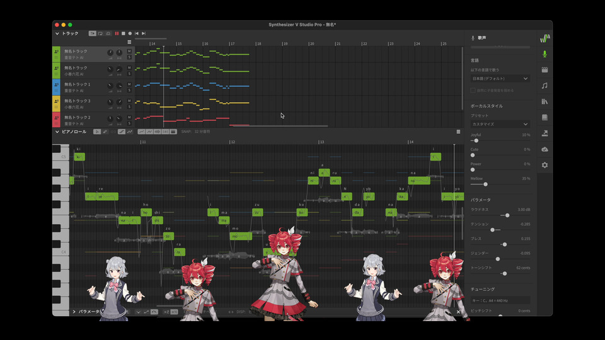Toggle the pitch step display icon
The image size is (605, 340).
pyautogui.click(x=122, y=132)
